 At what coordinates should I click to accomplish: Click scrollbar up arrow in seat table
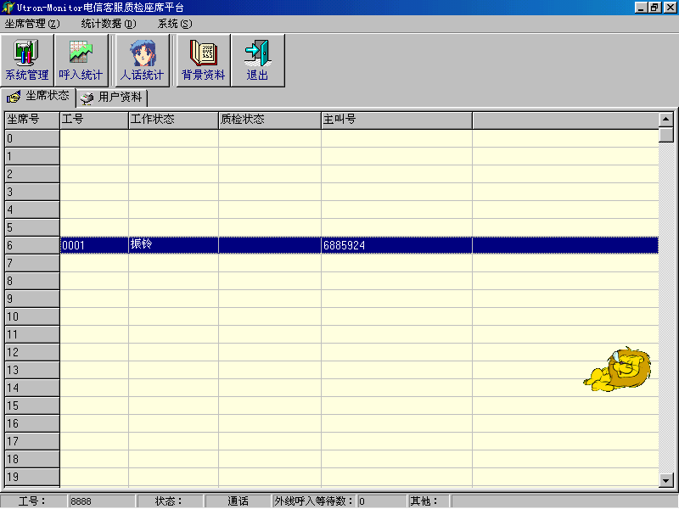click(666, 120)
